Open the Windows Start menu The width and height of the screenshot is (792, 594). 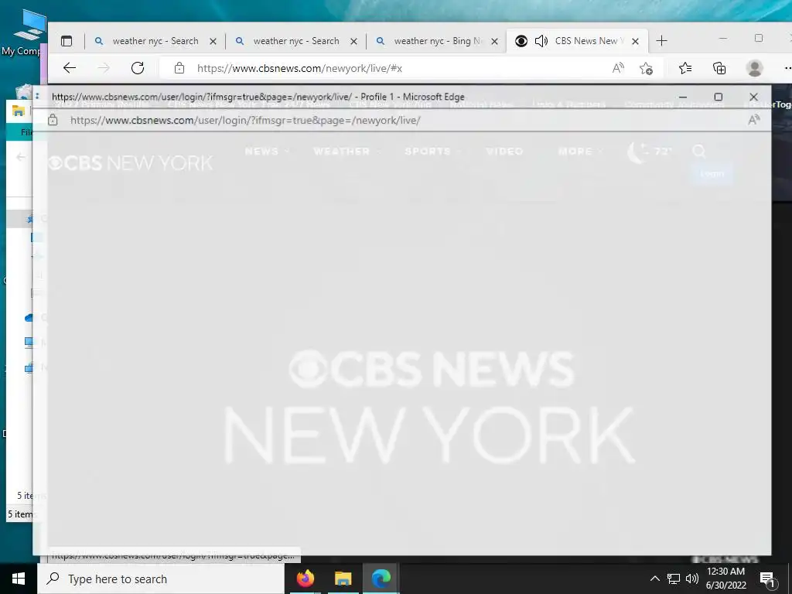pyautogui.click(x=19, y=579)
